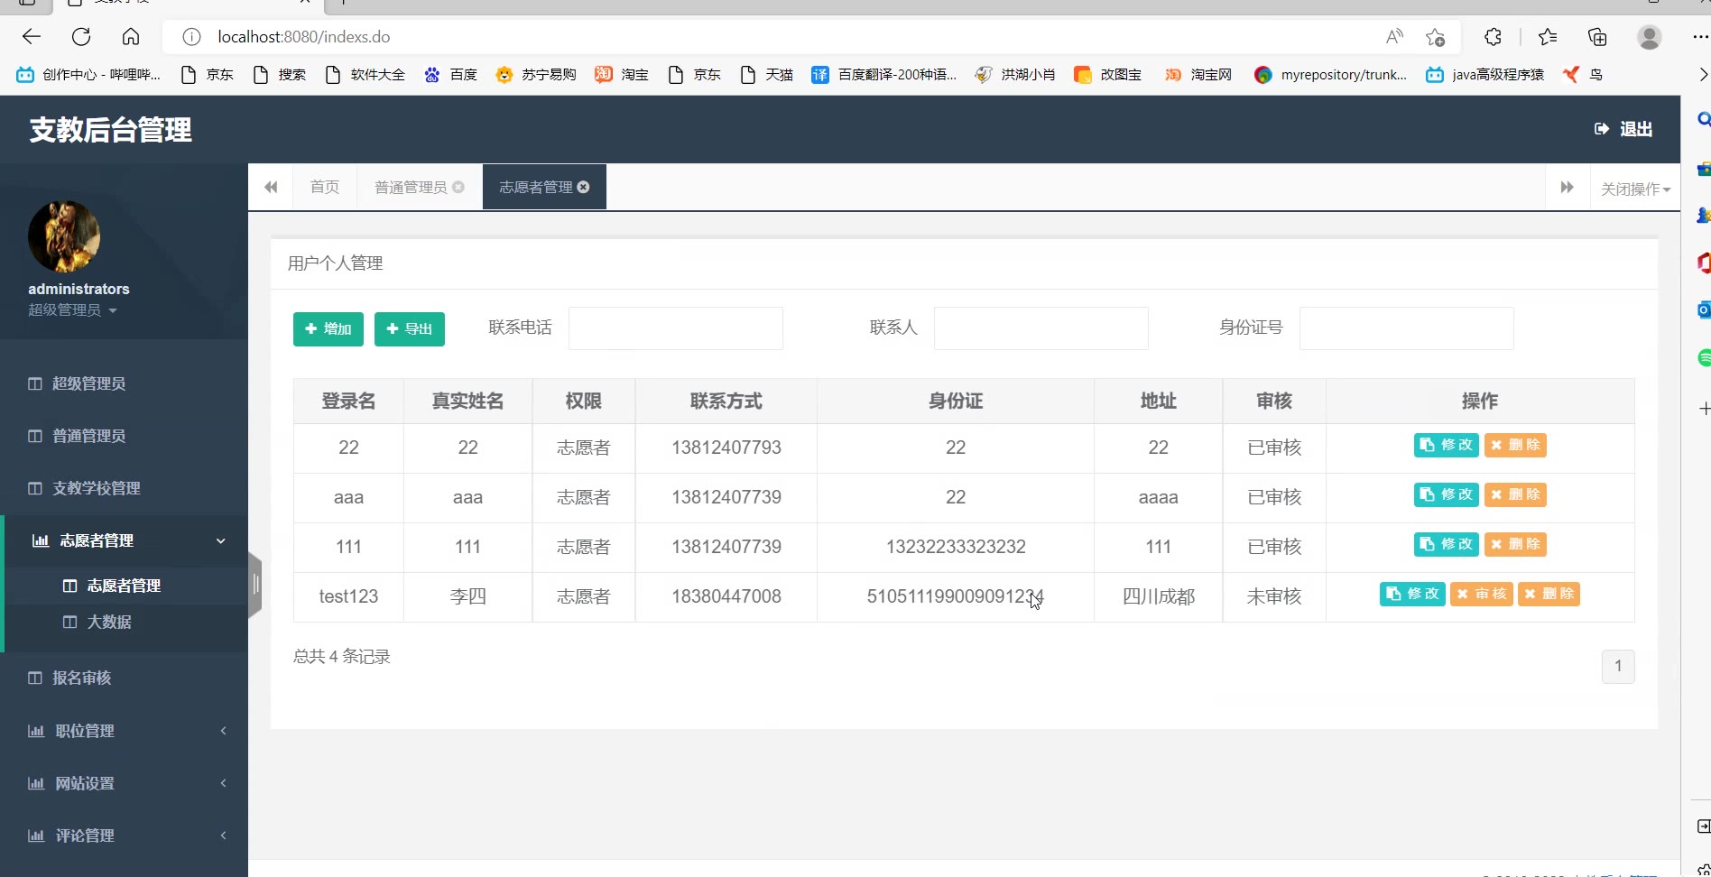Focus the 身份证号 input field
The height and width of the screenshot is (877, 1711).
[1407, 328]
